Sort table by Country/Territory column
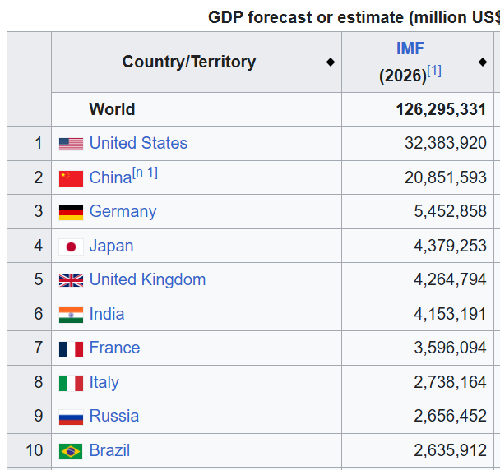The image size is (500, 470). [331, 62]
